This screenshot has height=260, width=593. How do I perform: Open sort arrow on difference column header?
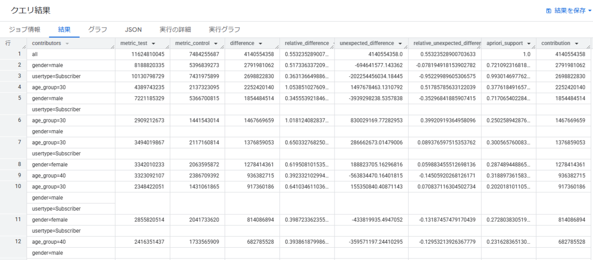pyautogui.click(x=260, y=43)
